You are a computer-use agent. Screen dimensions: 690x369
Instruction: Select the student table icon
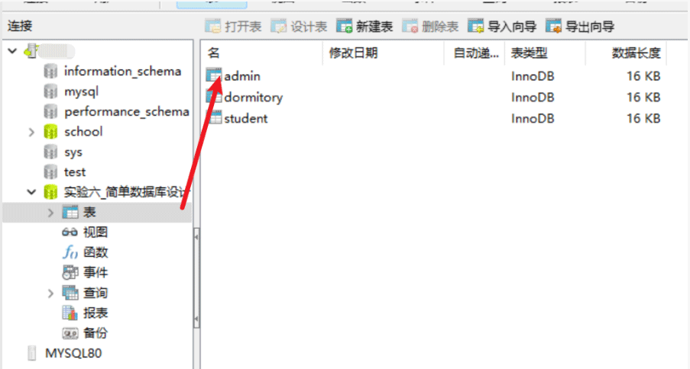(214, 118)
